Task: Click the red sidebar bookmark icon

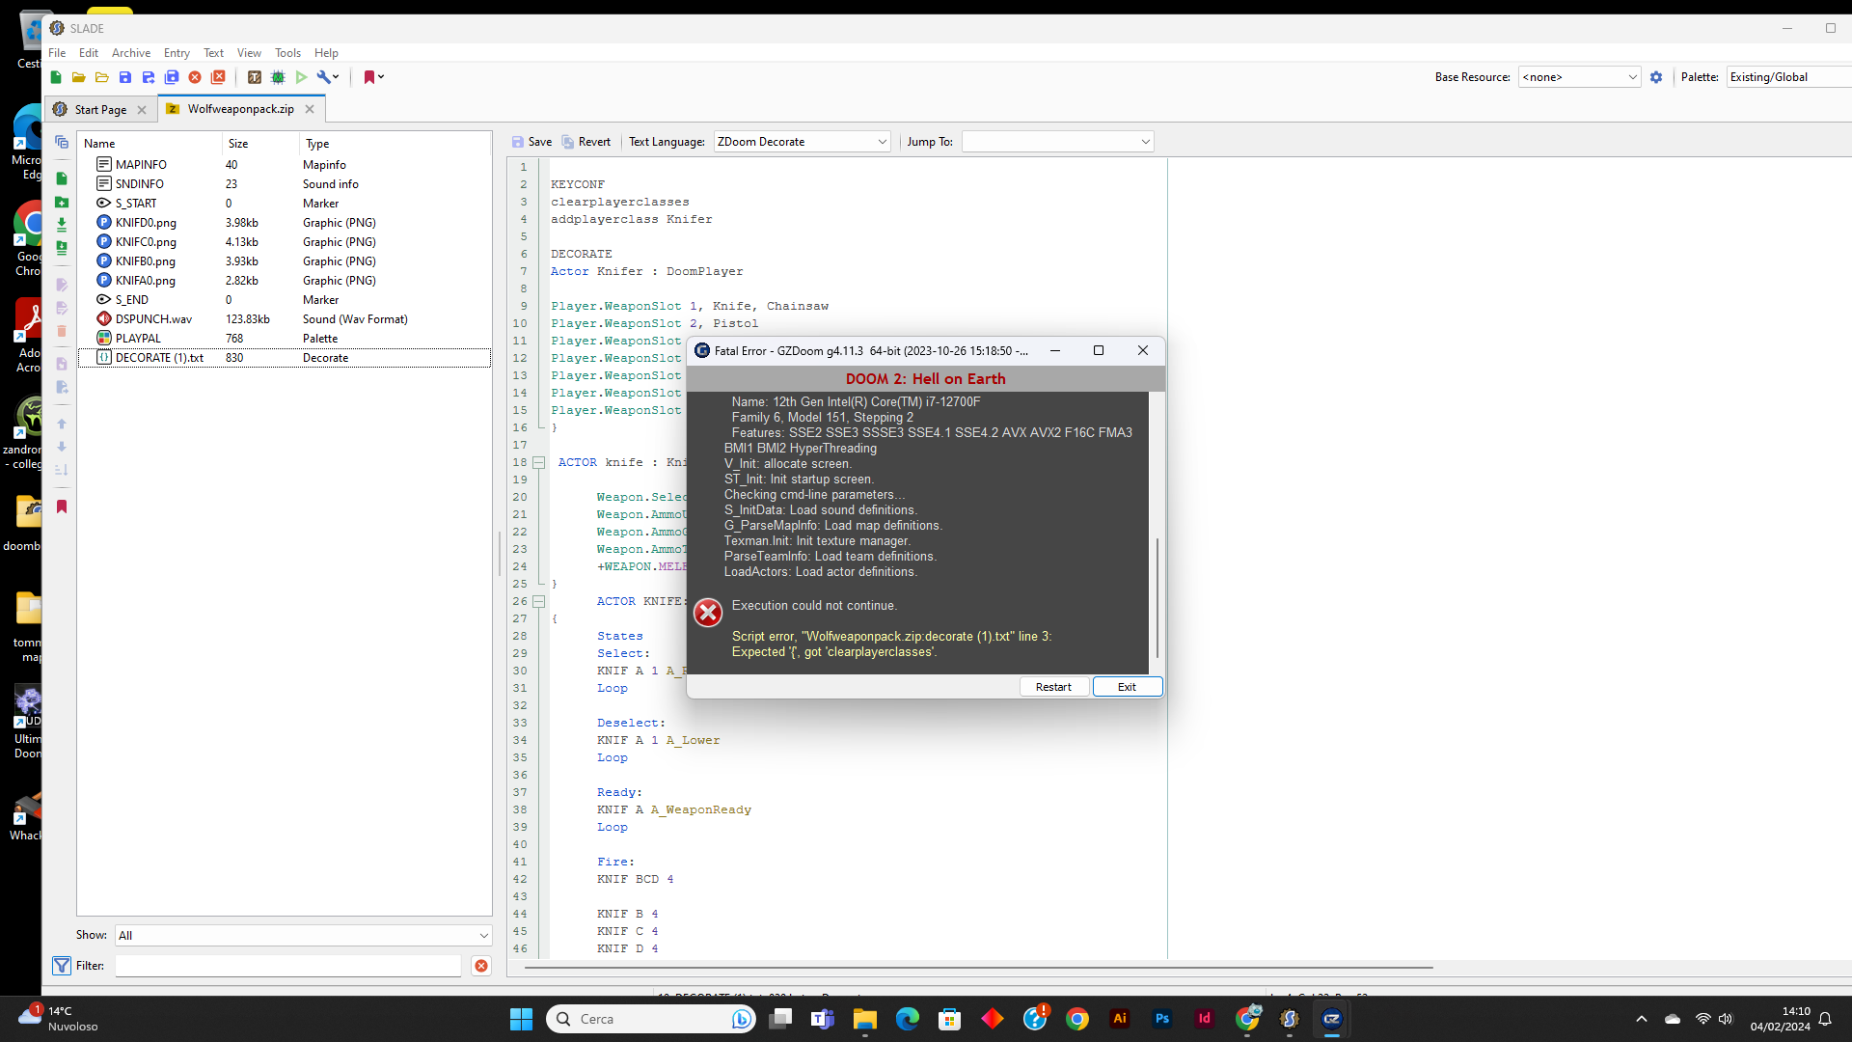Action: tap(62, 507)
